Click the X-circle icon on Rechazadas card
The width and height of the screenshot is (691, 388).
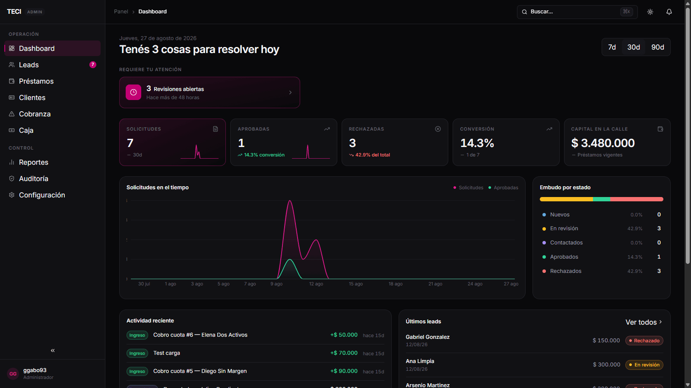[438, 129]
